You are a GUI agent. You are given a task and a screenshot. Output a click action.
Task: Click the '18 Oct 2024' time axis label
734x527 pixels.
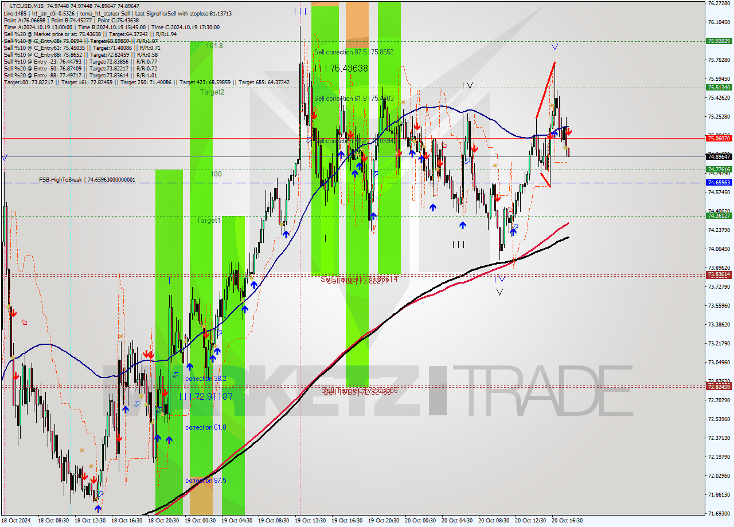click(x=17, y=521)
